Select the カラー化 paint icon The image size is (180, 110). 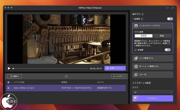[136, 74]
